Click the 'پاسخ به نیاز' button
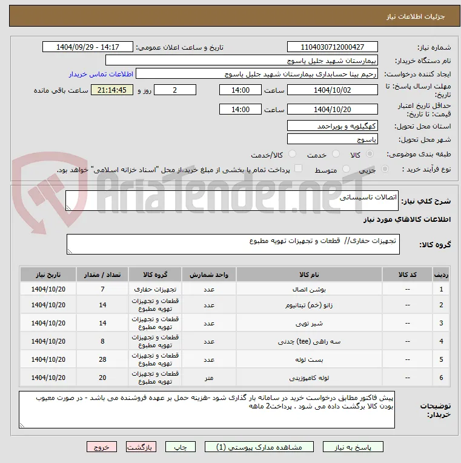 (353, 447)
